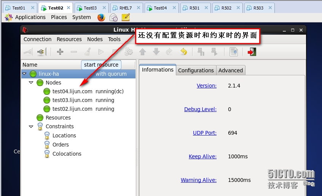The image size is (322, 196).
Task: Close the R503 VM tab
Action: [270, 8]
